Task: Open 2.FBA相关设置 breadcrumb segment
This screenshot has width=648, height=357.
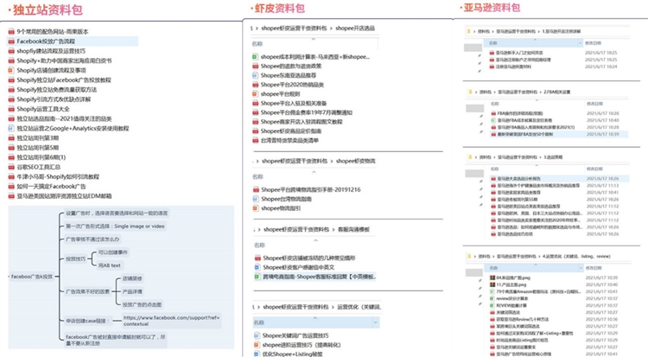Action: point(557,92)
